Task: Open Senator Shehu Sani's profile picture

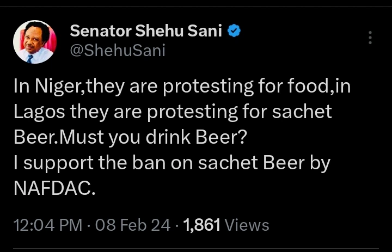Action: 35,42
